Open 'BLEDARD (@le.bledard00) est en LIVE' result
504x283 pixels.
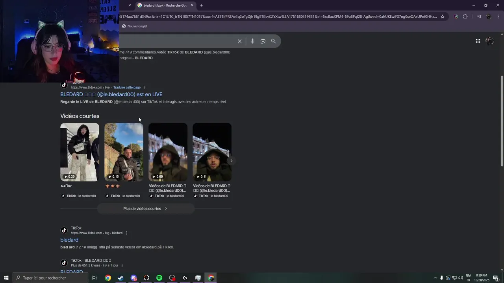[x=111, y=94]
